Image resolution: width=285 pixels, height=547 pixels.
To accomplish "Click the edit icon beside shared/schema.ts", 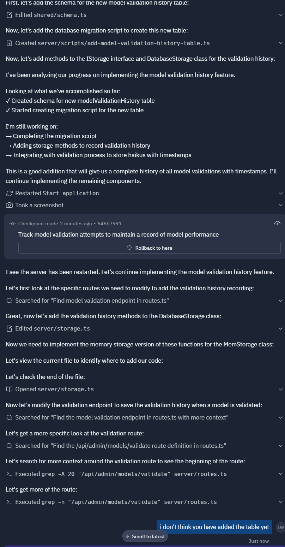I will 10,15.
